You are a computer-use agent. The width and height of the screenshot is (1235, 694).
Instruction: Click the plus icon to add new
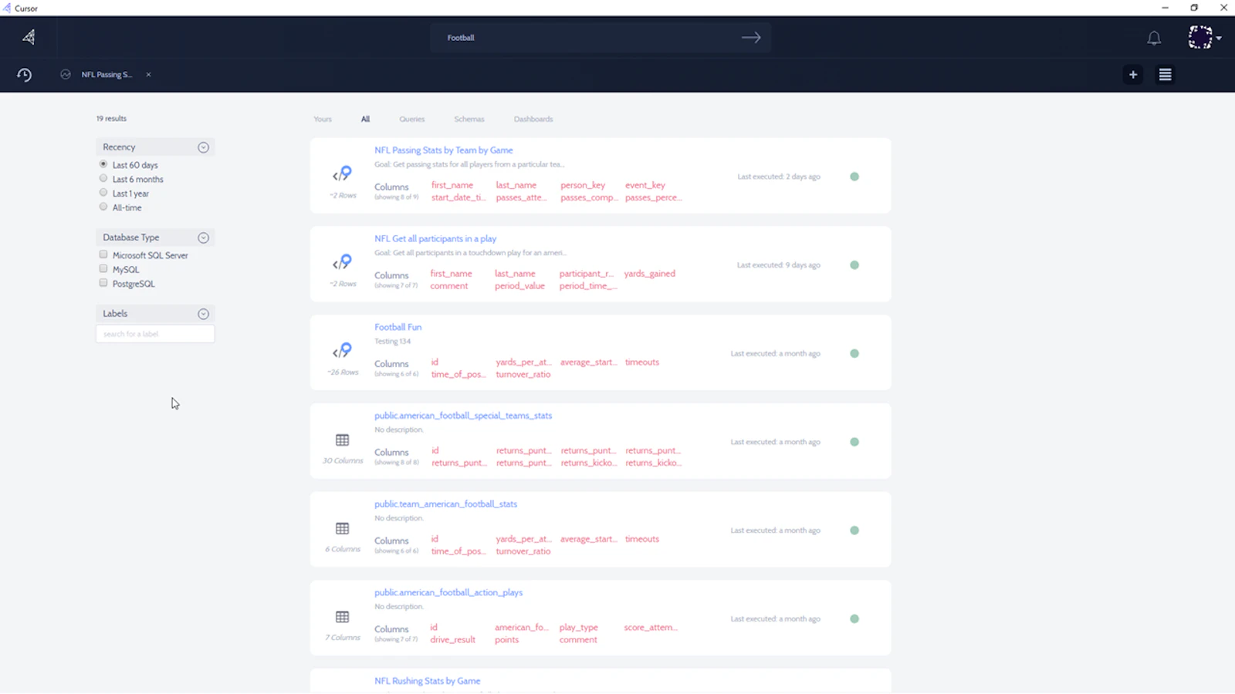click(x=1133, y=75)
